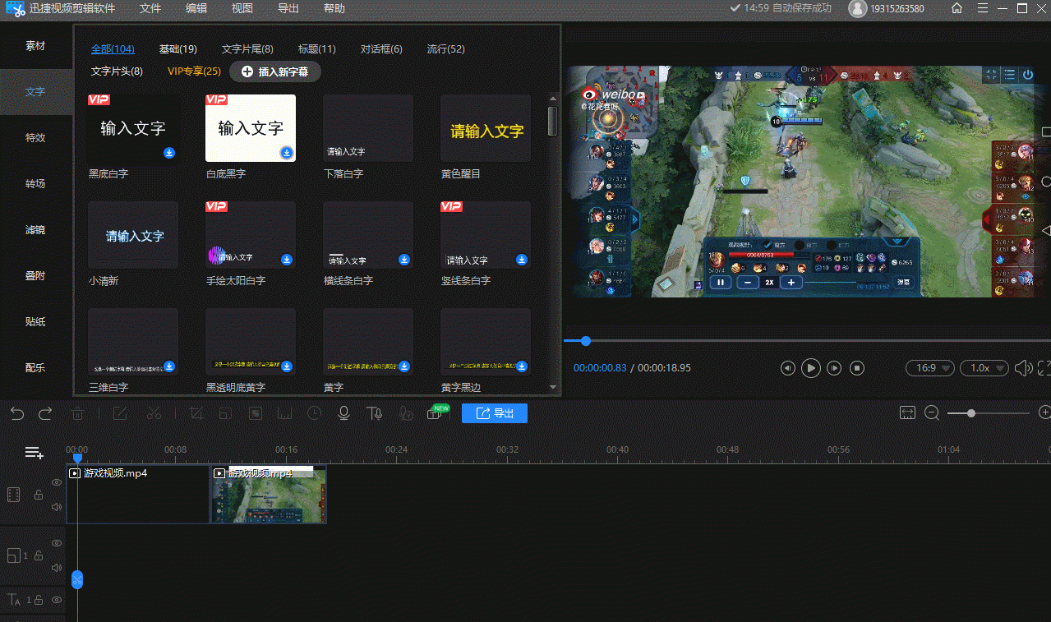The image size is (1051, 622).
Task: Download the 横线条白字 template
Action: pyautogui.click(x=403, y=260)
